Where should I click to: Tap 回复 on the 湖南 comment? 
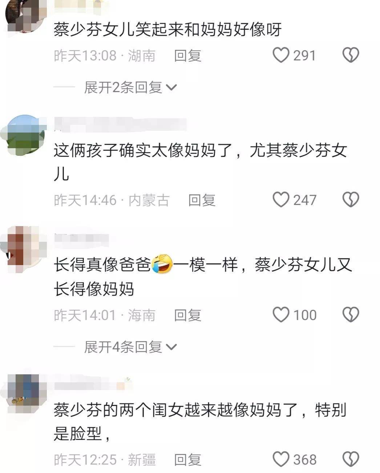[x=187, y=56]
